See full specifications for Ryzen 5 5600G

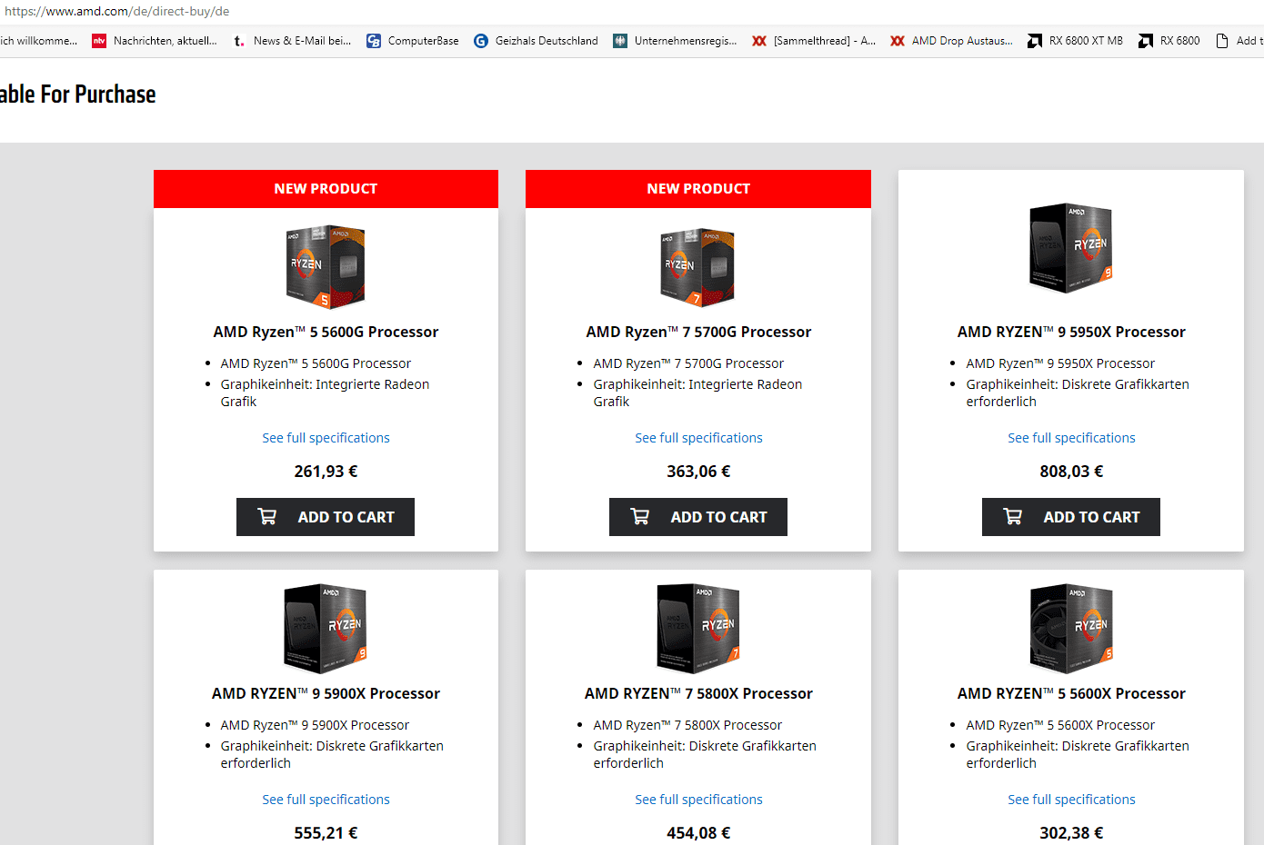[326, 438]
